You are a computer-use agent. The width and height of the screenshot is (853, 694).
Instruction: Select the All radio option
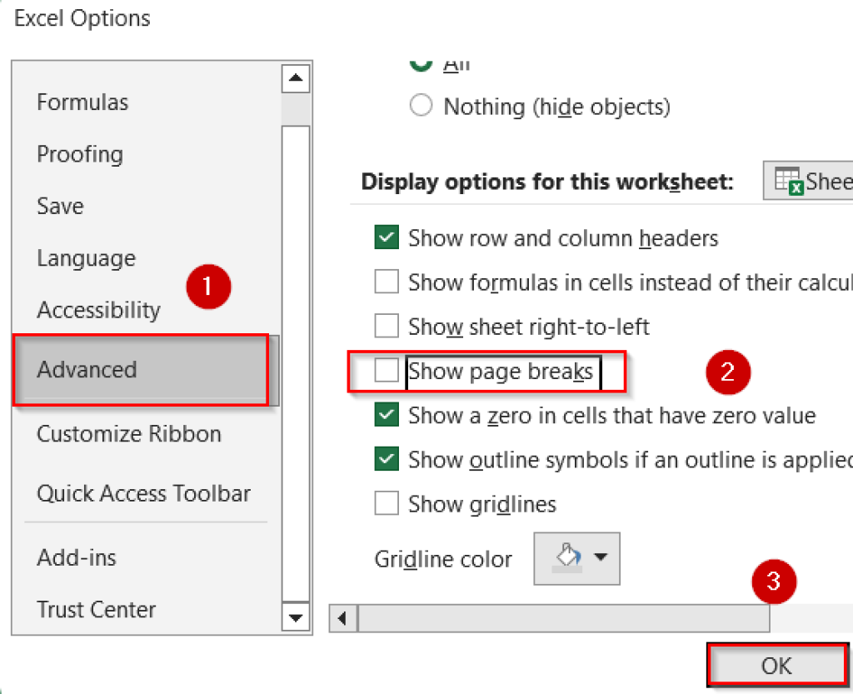tap(422, 62)
